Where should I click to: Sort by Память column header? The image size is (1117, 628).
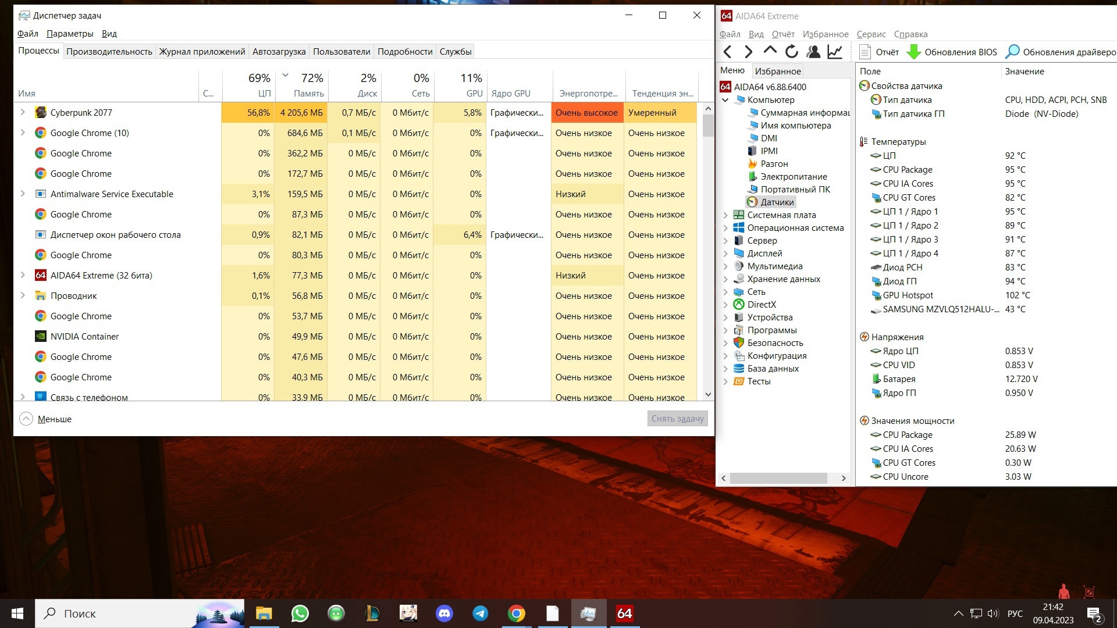click(302, 85)
